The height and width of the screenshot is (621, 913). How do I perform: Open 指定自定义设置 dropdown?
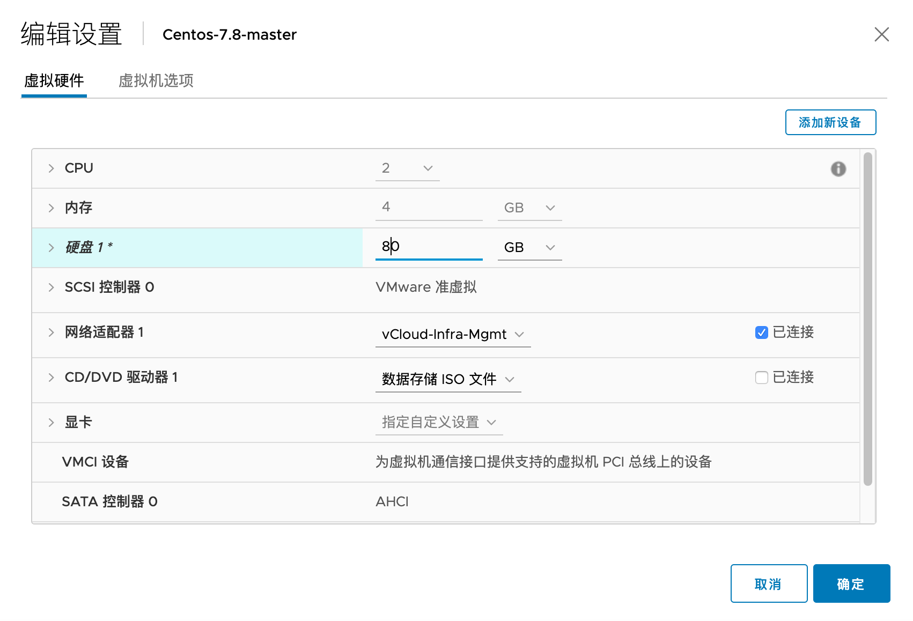click(x=439, y=422)
